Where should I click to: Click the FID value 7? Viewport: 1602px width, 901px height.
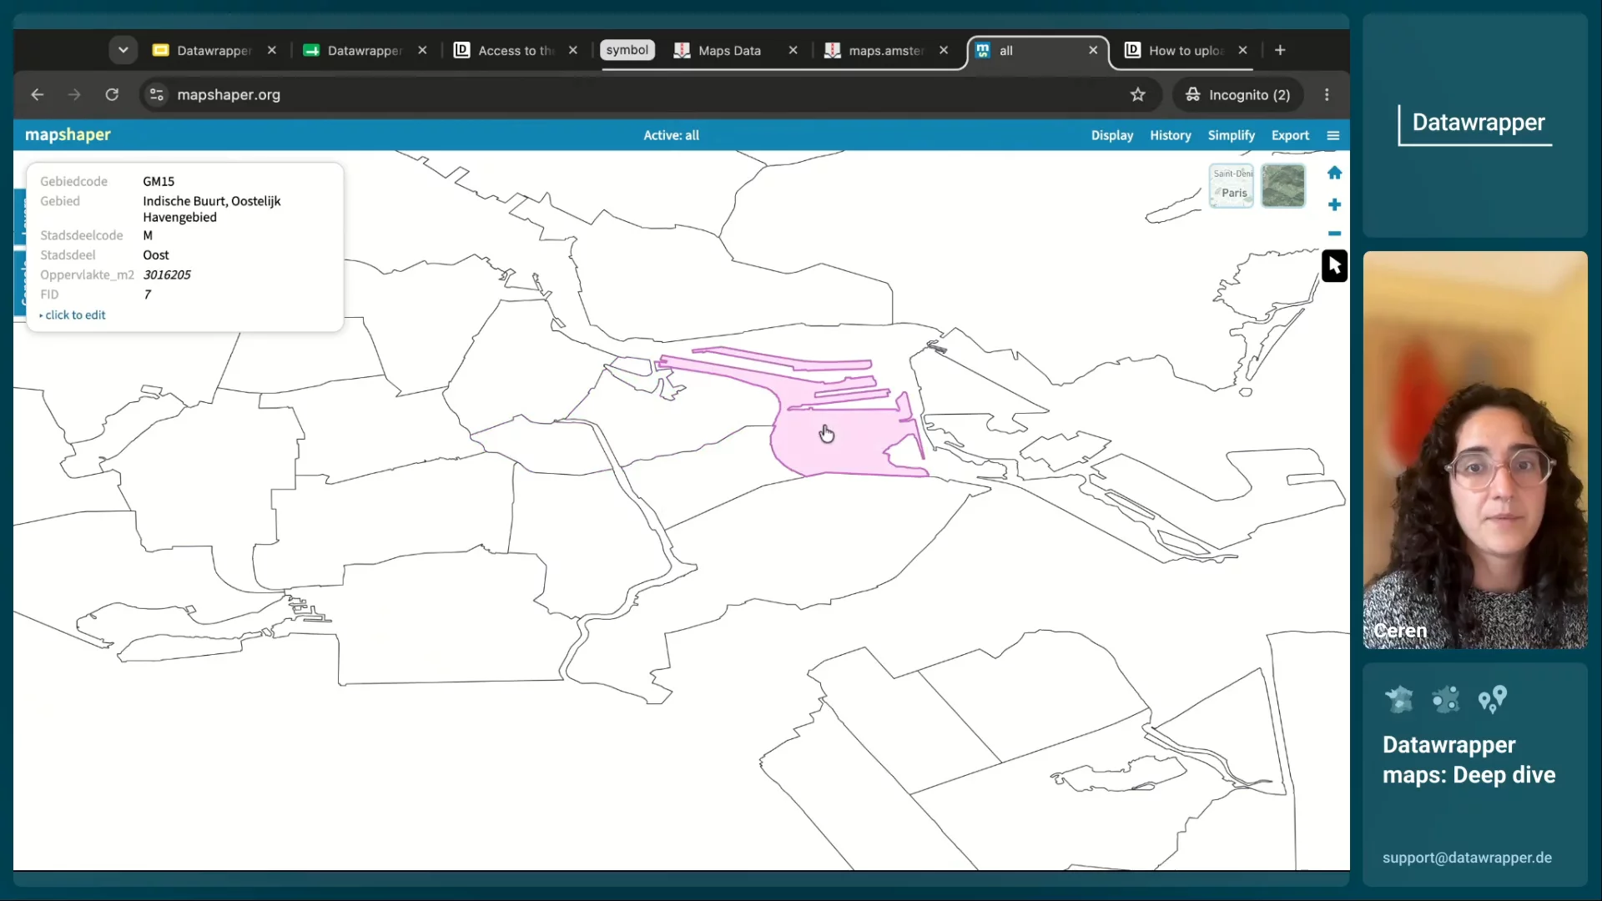coord(147,294)
